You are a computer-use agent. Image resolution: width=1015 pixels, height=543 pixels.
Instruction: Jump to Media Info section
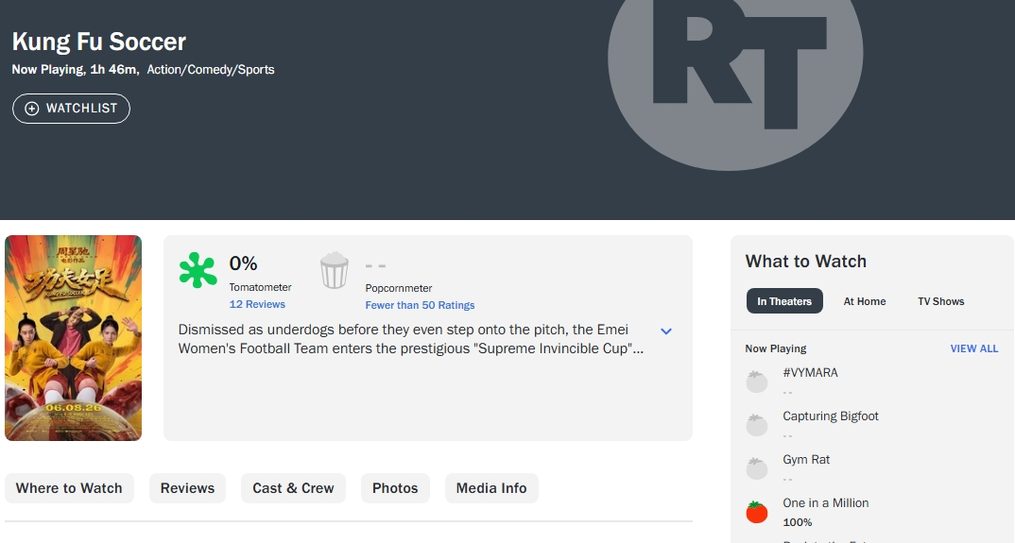click(491, 488)
